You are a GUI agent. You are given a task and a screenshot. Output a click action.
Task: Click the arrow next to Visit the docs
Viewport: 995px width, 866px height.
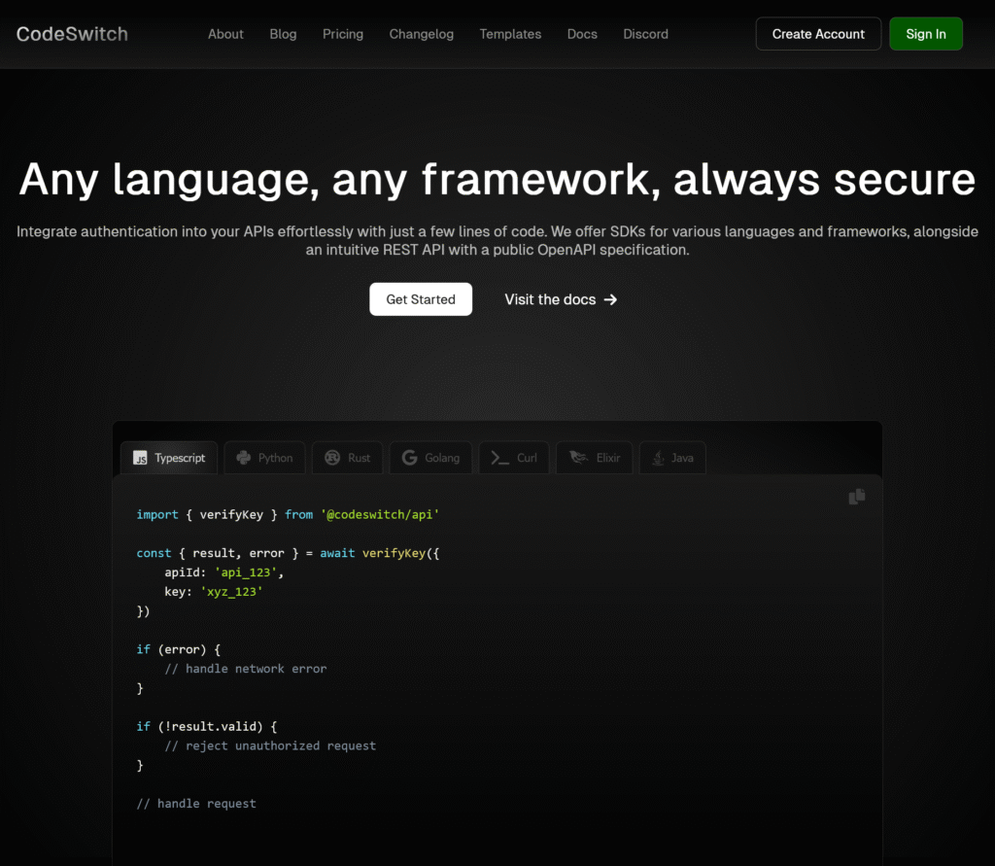(610, 299)
